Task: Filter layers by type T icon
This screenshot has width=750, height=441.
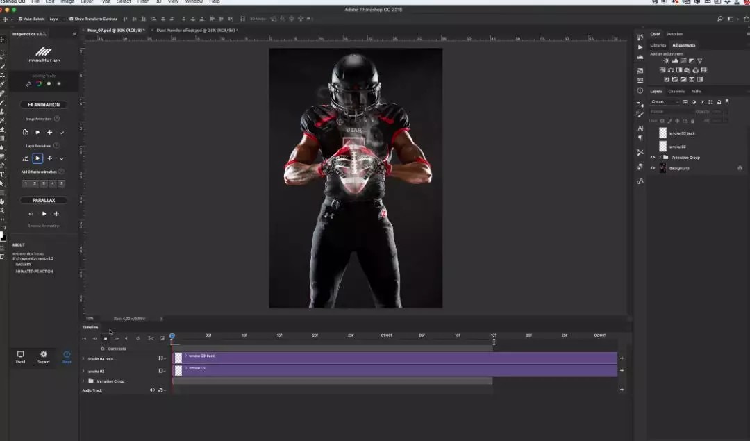Action: (x=701, y=102)
